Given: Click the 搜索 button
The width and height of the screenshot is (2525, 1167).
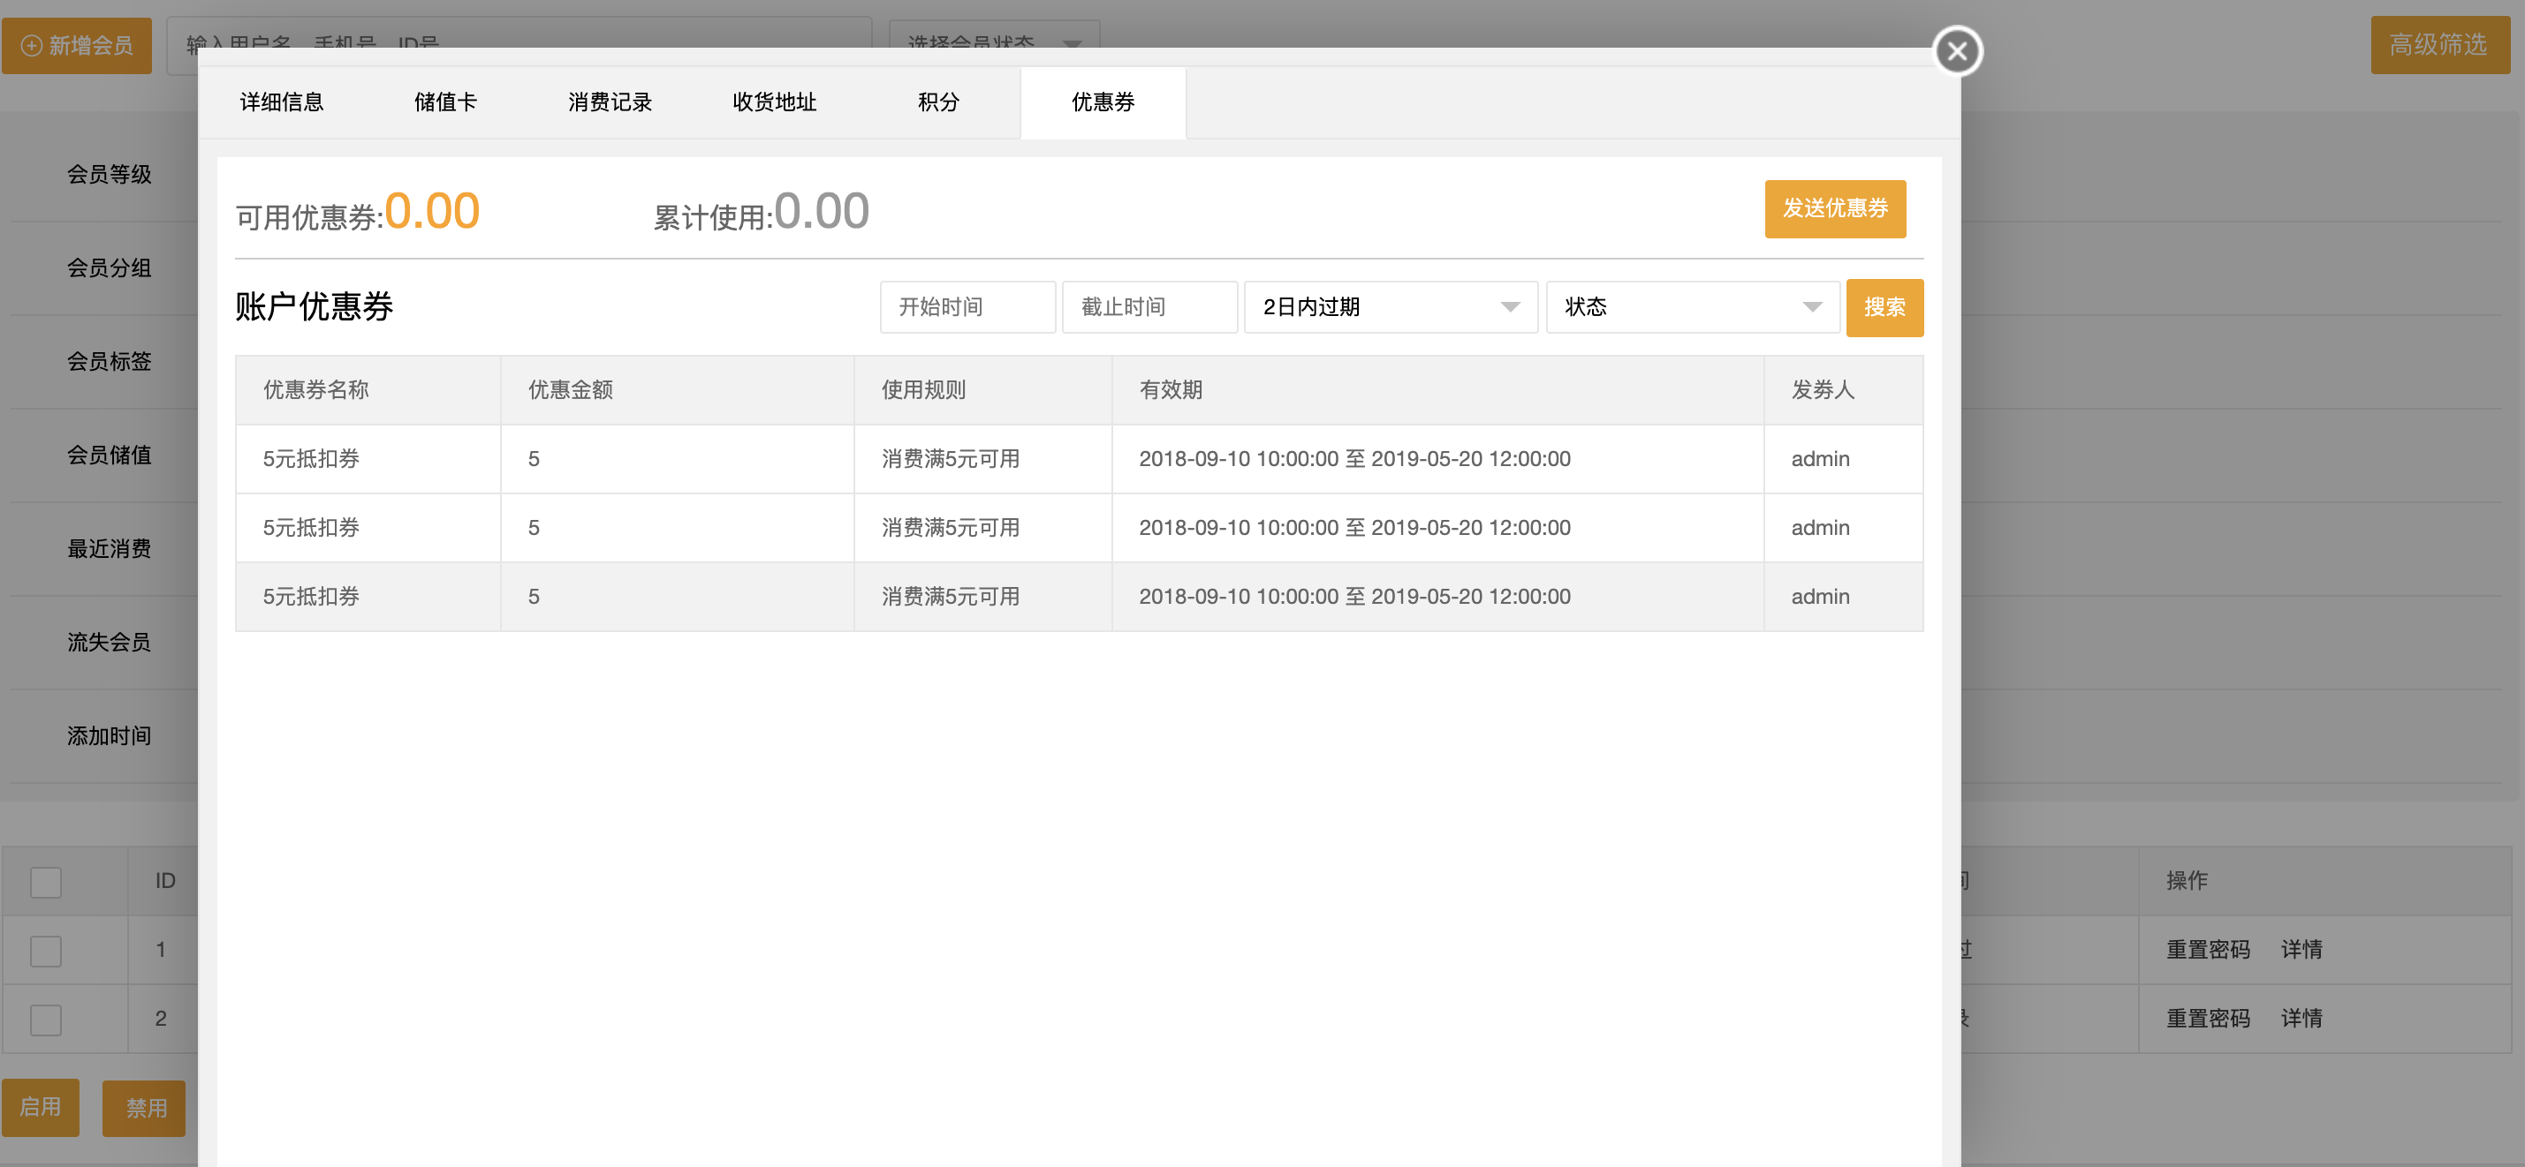Looking at the screenshot, I should [x=1884, y=307].
